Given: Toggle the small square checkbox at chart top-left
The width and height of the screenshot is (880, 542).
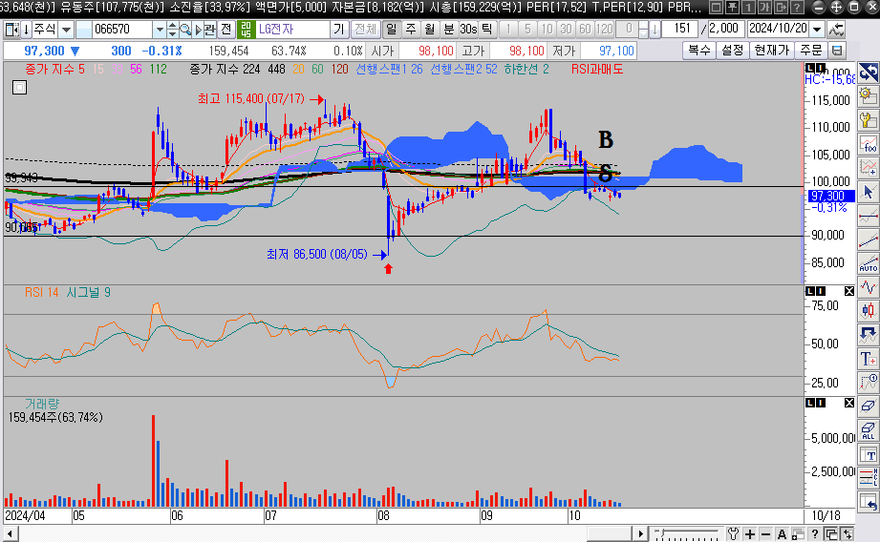Looking at the screenshot, I should pos(20,88).
